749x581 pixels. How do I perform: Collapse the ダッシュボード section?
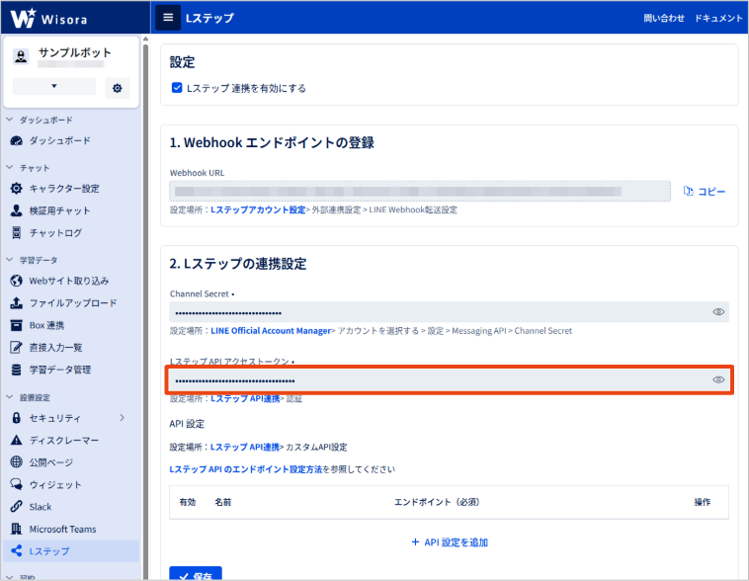coord(10,120)
